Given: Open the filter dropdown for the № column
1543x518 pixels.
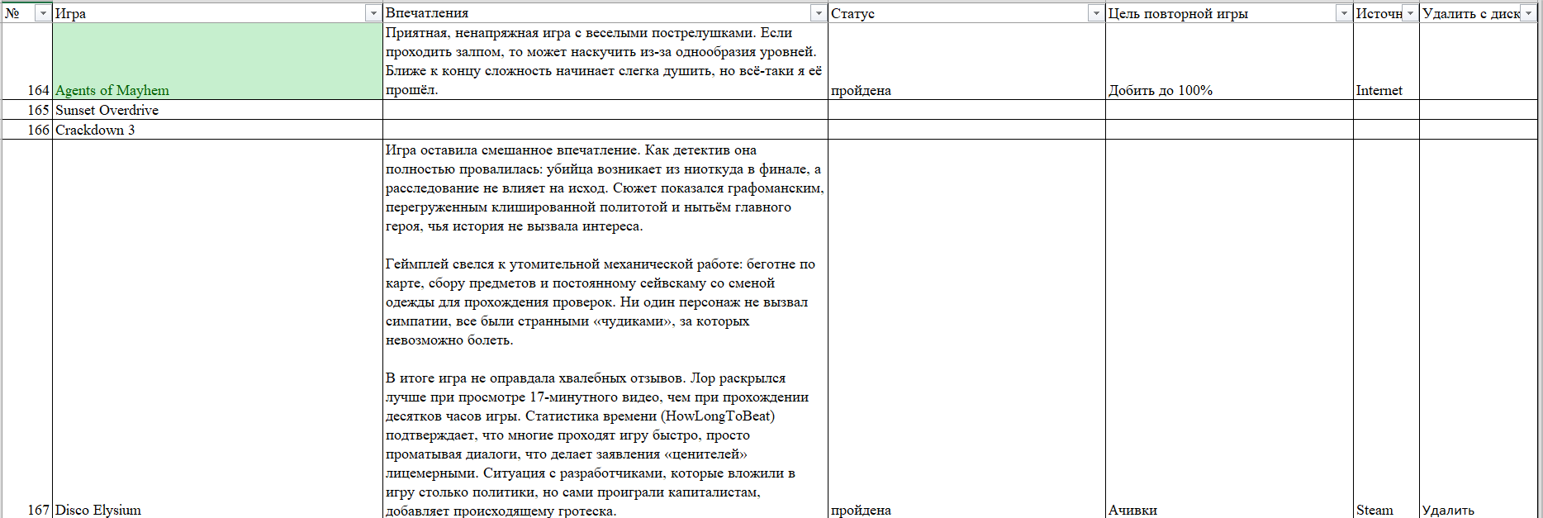Looking at the screenshot, I should pyautogui.click(x=42, y=14).
